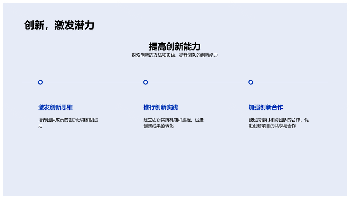This screenshot has height=199, width=350.
Task: Click empty slide background below the descriptions
Action: (x=175, y=163)
